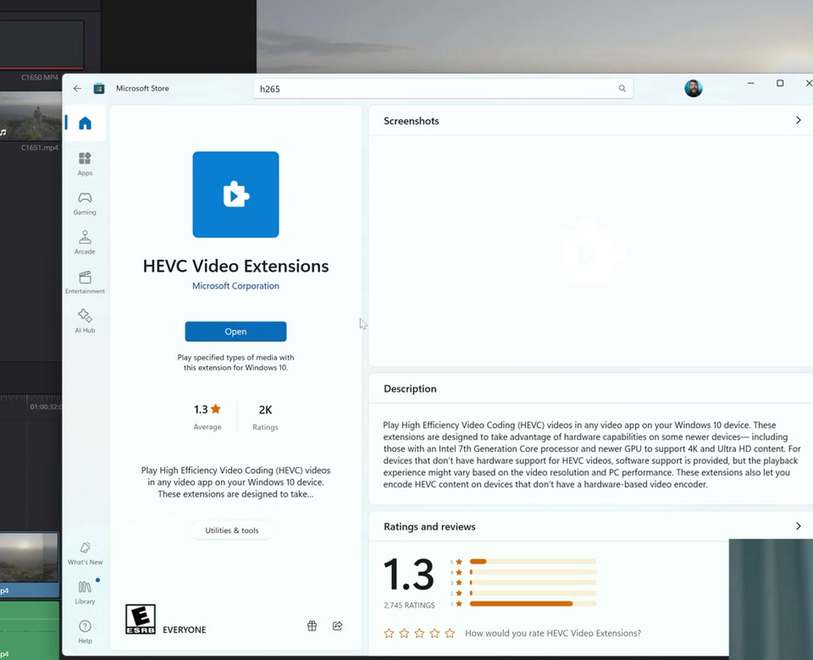Expand Ratings and reviews chevron
Image resolution: width=813 pixels, height=660 pixels.
click(x=798, y=526)
